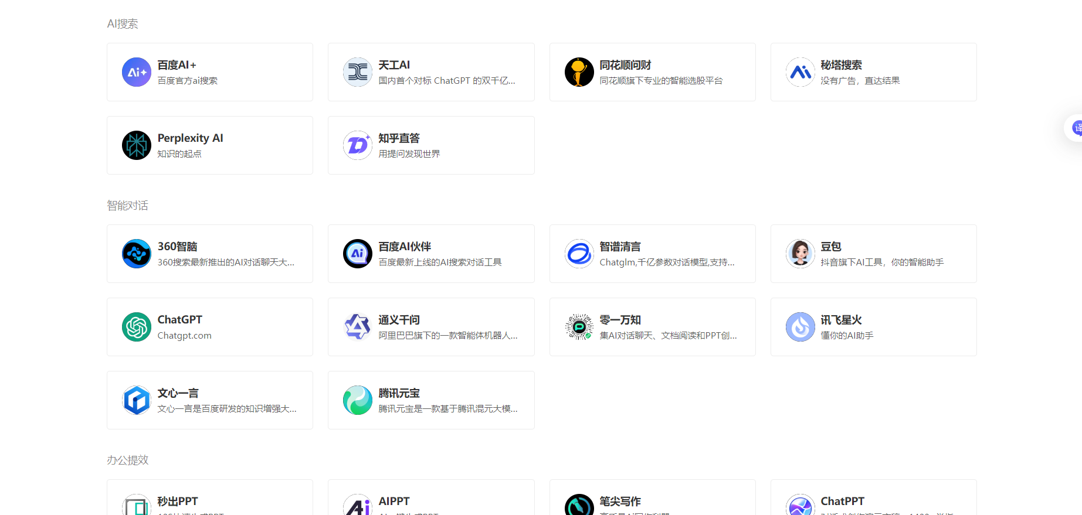Open the 智谱清言 title link
The height and width of the screenshot is (515, 1082).
pos(620,247)
